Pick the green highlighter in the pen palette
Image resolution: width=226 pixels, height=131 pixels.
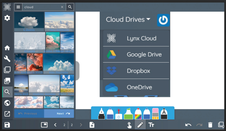pyautogui.click(x=128, y=114)
